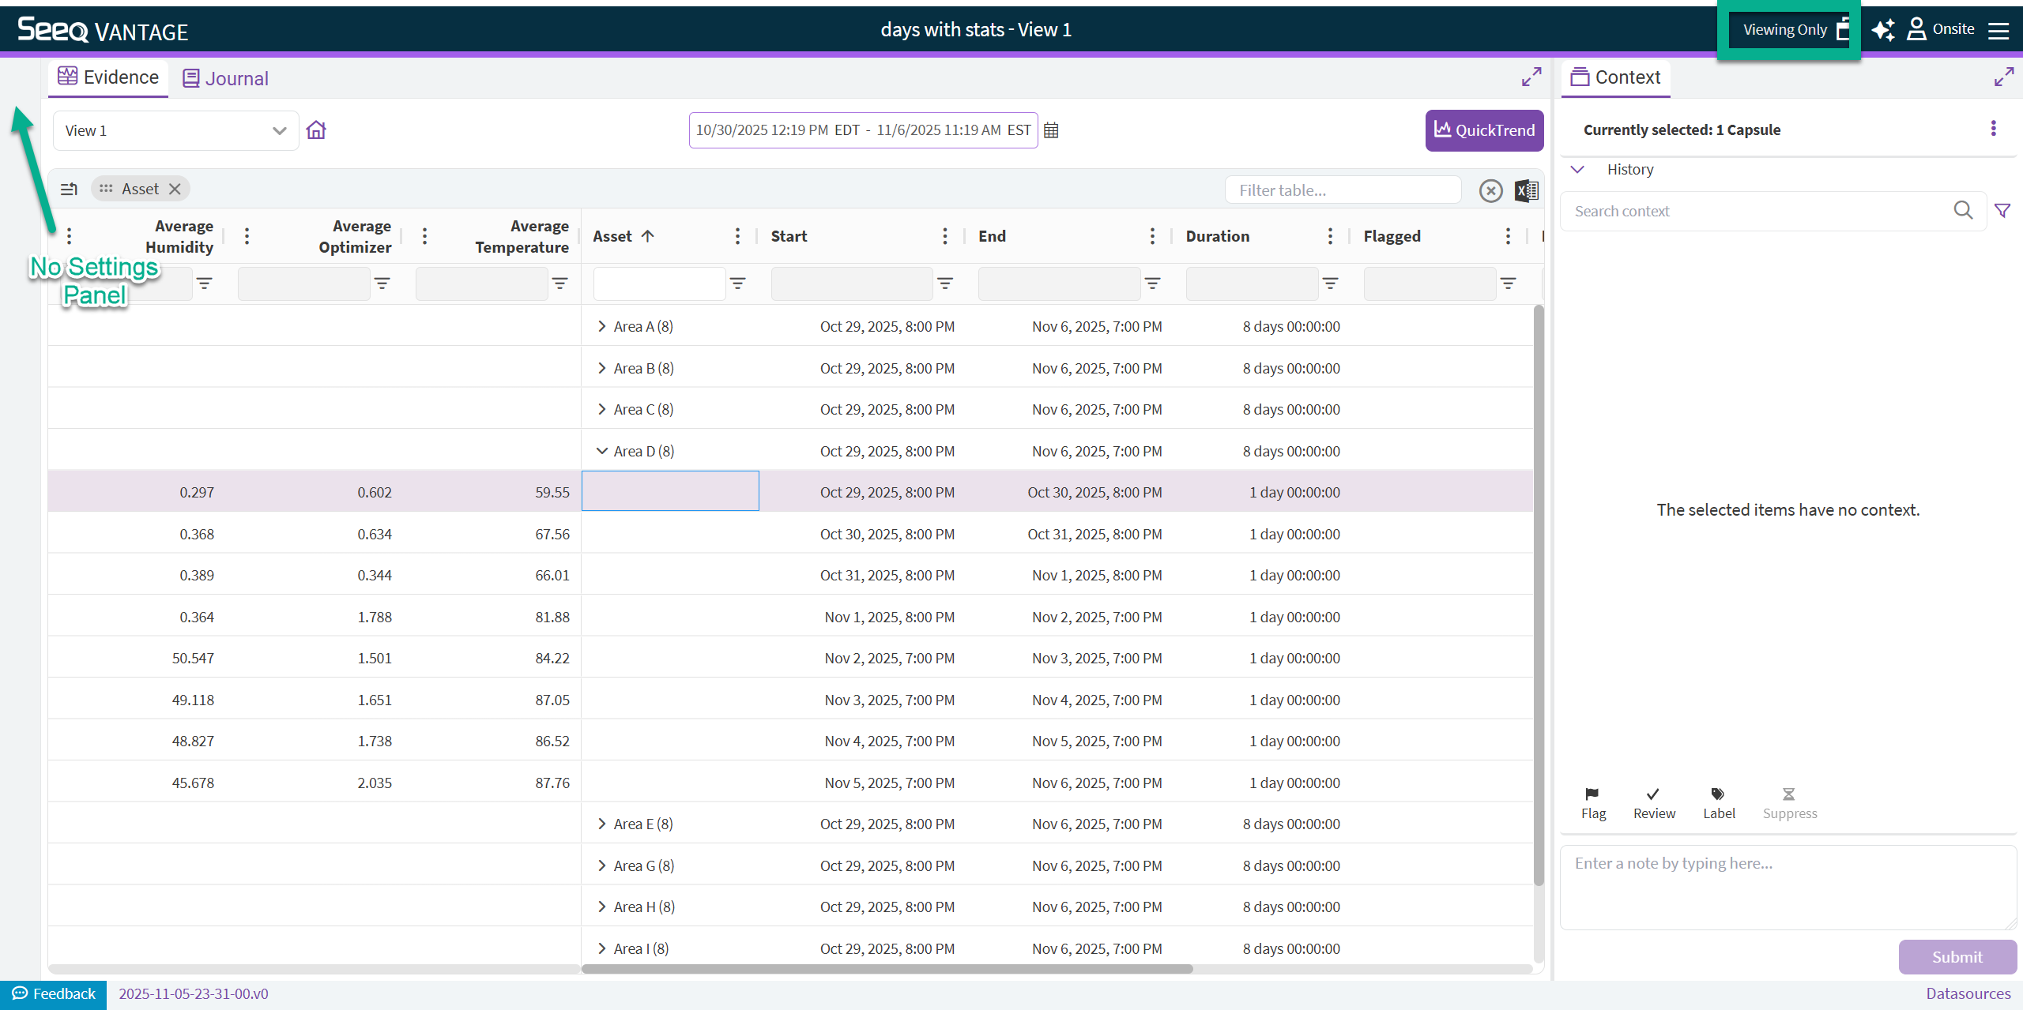Open the AI assistant sparkle icon
This screenshot has height=1010, width=2023.
(x=1884, y=30)
